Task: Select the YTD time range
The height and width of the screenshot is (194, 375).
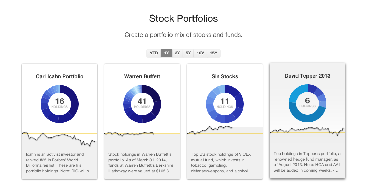Action: click(x=154, y=53)
